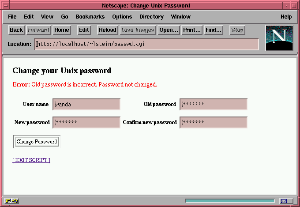This screenshot has width=300, height=207.
Task: Open the mail envelope icon in status bar
Action: point(284,201)
